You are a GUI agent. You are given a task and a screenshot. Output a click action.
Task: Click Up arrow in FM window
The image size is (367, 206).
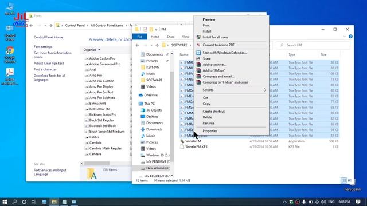pos(157,45)
